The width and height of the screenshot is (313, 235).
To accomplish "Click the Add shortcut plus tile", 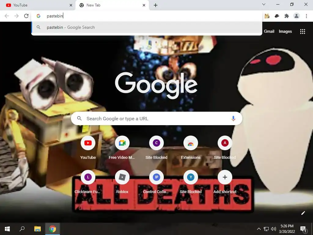I will (x=225, y=182).
